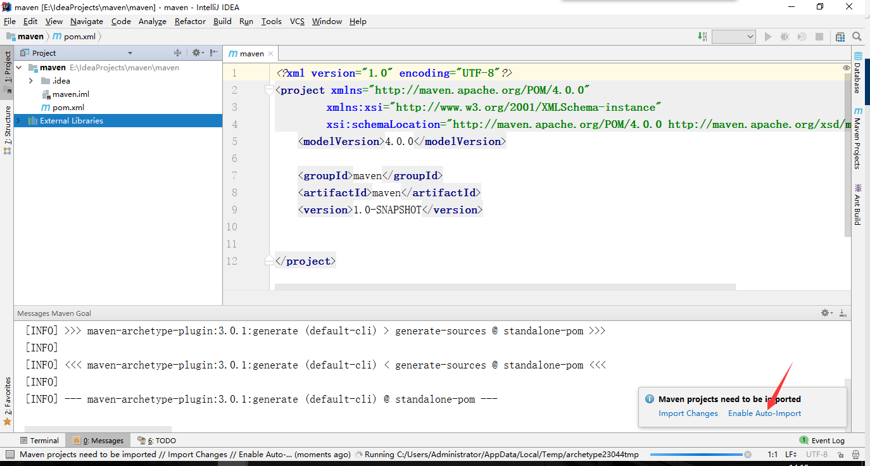Click the Run with Coverage icon
Viewport: 870px width, 466px height.
point(802,37)
